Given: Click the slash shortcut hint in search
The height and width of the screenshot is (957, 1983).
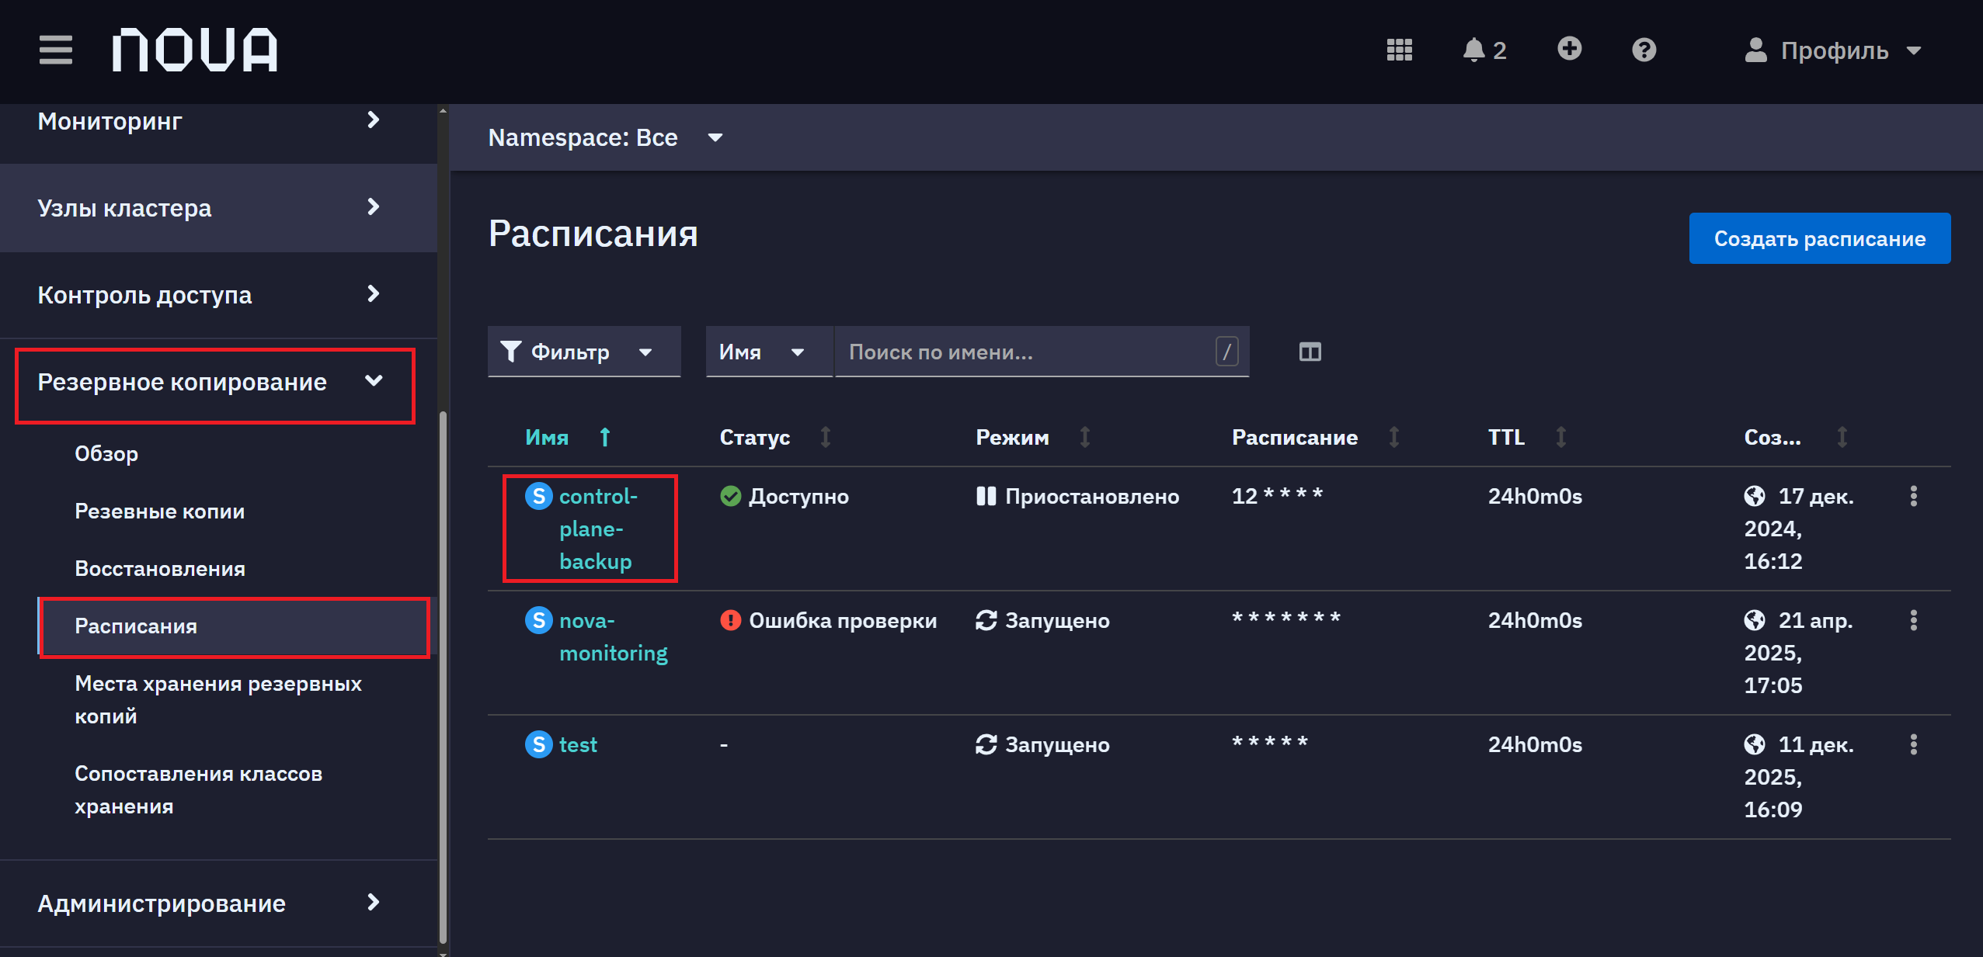Looking at the screenshot, I should 1226,352.
